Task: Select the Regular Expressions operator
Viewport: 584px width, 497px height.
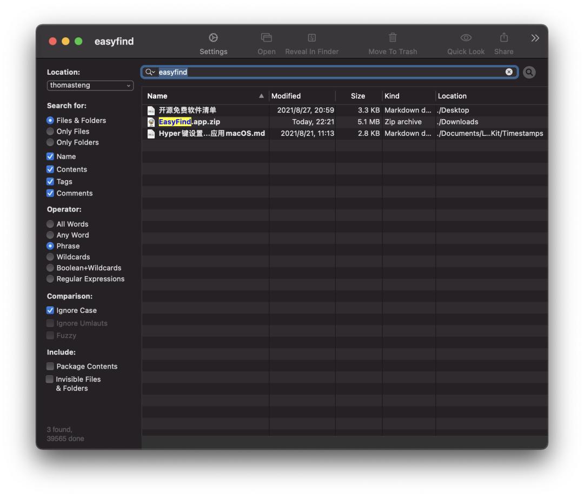Action: [x=50, y=279]
